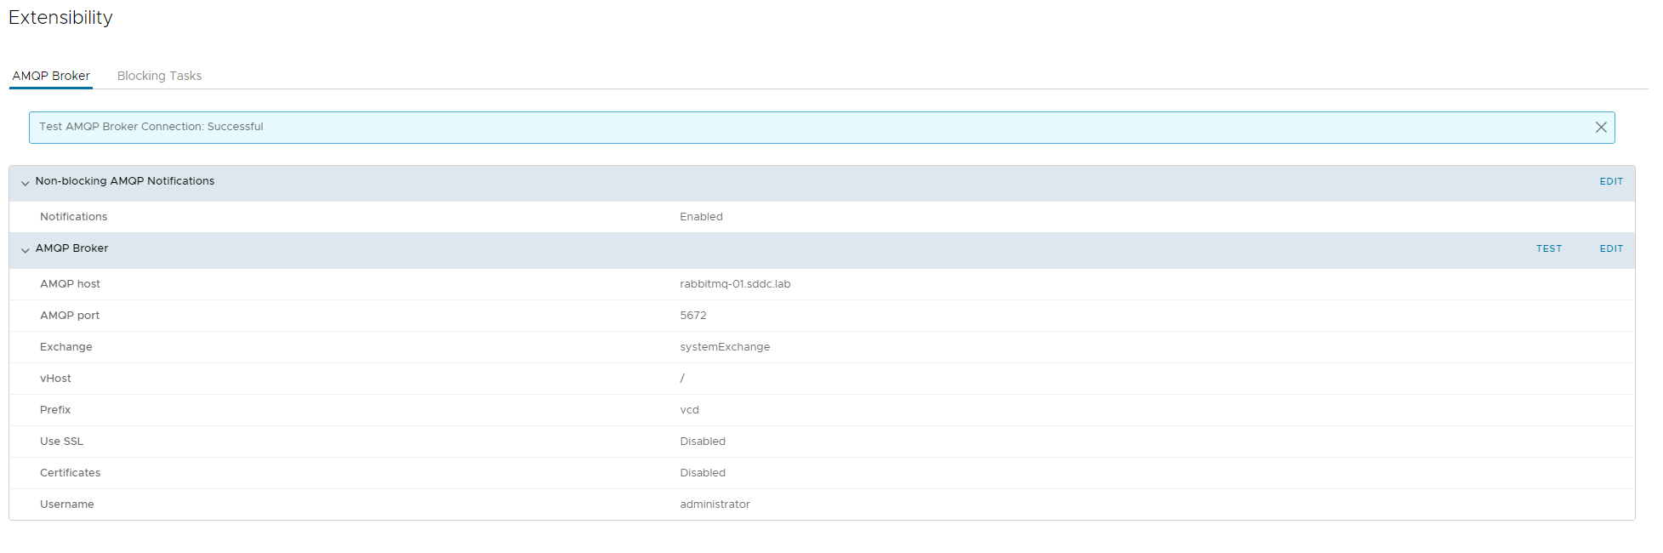Click the Certificates Disabled value
This screenshot has width=1663, height=553.
[703, 473]
